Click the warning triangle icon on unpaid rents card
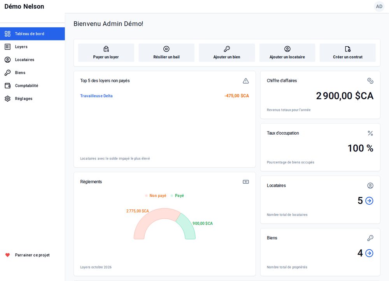The image size is (389, 281). tap(245, 81)
